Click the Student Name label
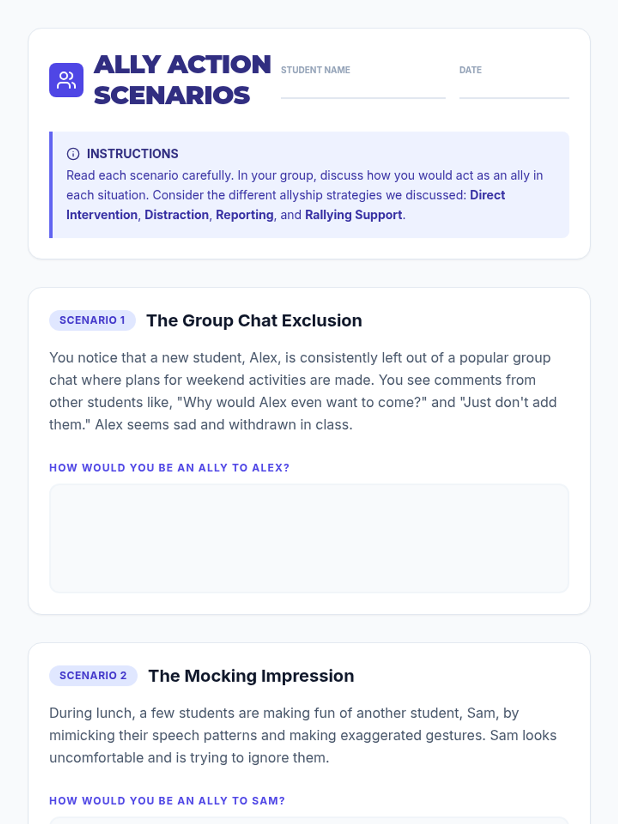618x824 pixels. [x=315, y=70]
